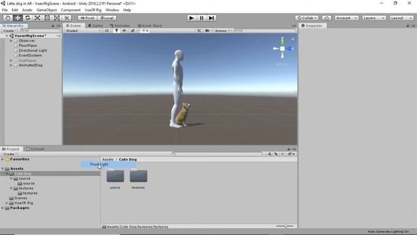Open the custom editor tools button
Image resolution: width=417 pixels, height=235 pixels.
point(66,18)
